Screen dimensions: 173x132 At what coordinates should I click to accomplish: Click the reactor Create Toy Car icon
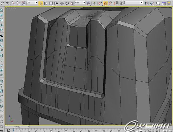click(x=2, y=65)
